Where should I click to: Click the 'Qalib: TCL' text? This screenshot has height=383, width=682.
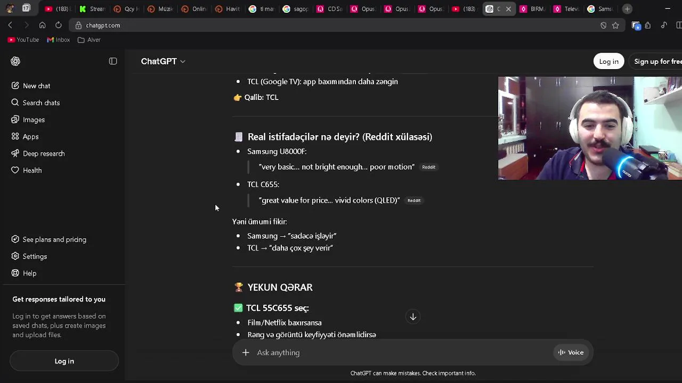coord(261,97)
